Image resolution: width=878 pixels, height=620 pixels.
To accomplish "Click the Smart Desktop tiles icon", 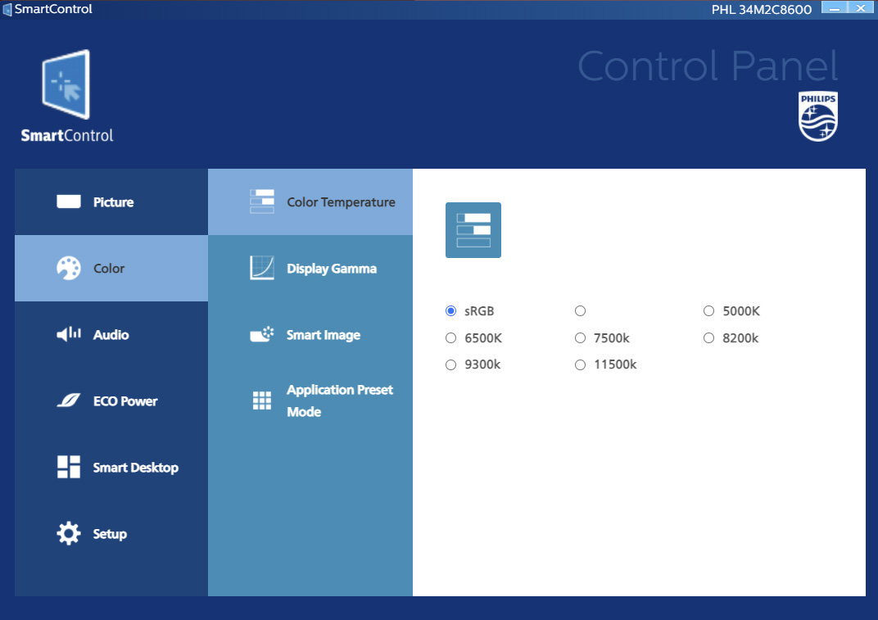I will [x=68, y=467].
